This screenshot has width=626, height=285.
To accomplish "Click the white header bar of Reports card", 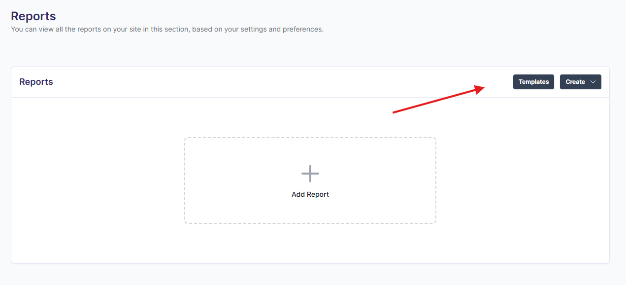I will pos(246,82).
